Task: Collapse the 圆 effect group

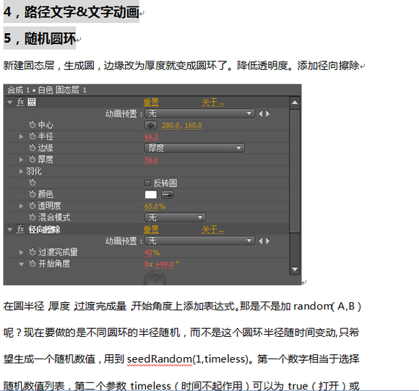Action: pyautogui.click(x=10, y=102)
